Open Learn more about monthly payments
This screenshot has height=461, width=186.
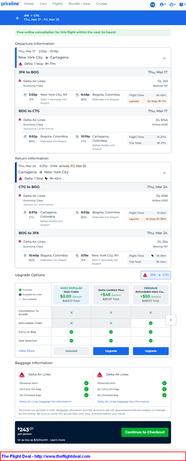tap(57, 440)
